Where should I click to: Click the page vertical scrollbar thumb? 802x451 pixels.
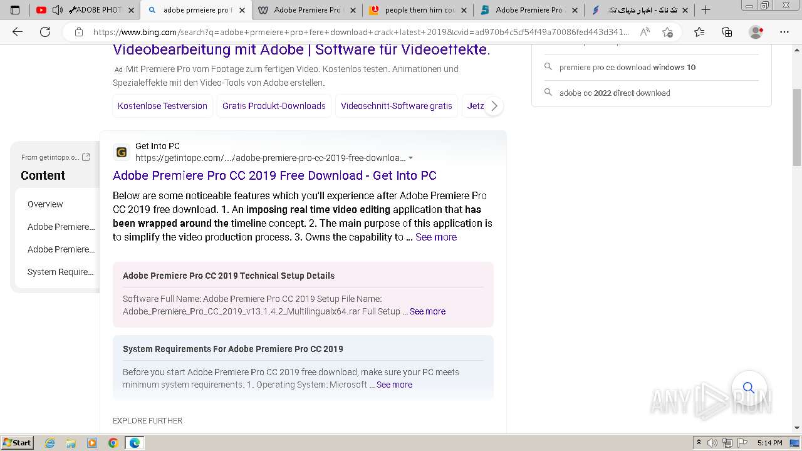tap(796, 127)
